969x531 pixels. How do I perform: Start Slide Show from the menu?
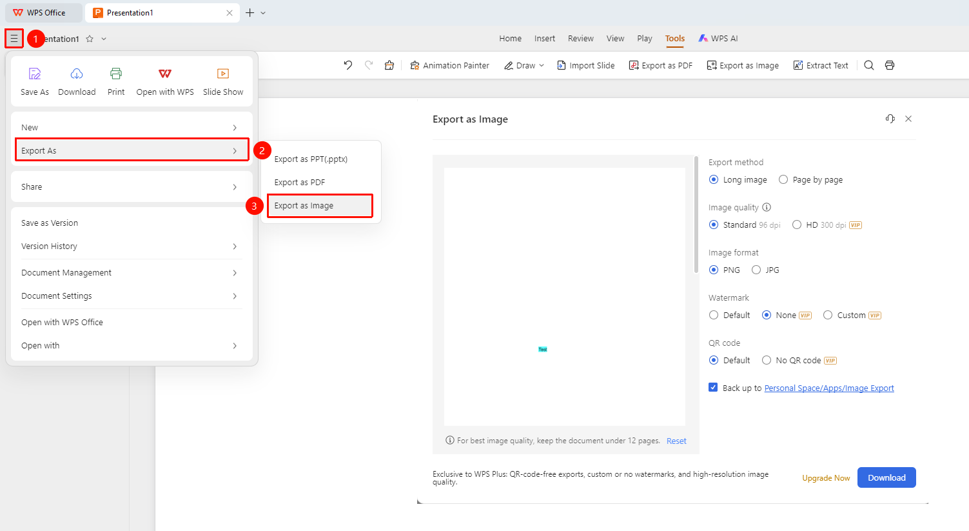point(223,74)
